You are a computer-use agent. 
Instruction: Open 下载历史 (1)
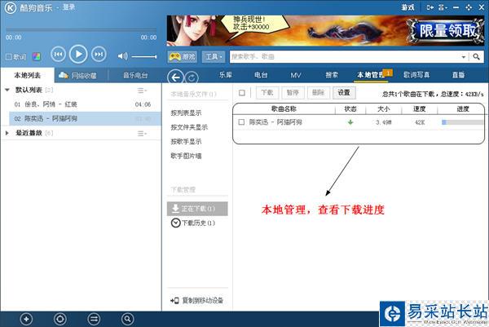click(x=193, y=223)
